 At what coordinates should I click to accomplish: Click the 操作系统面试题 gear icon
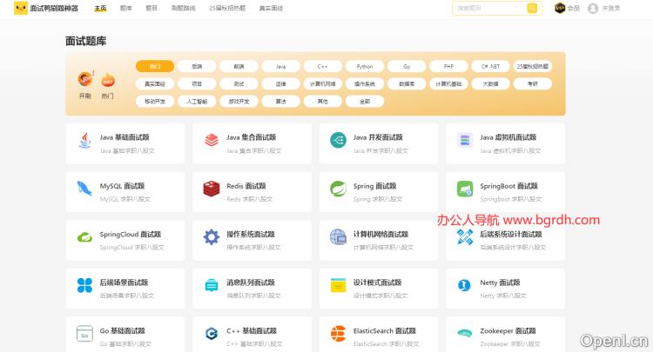(211, 237)
